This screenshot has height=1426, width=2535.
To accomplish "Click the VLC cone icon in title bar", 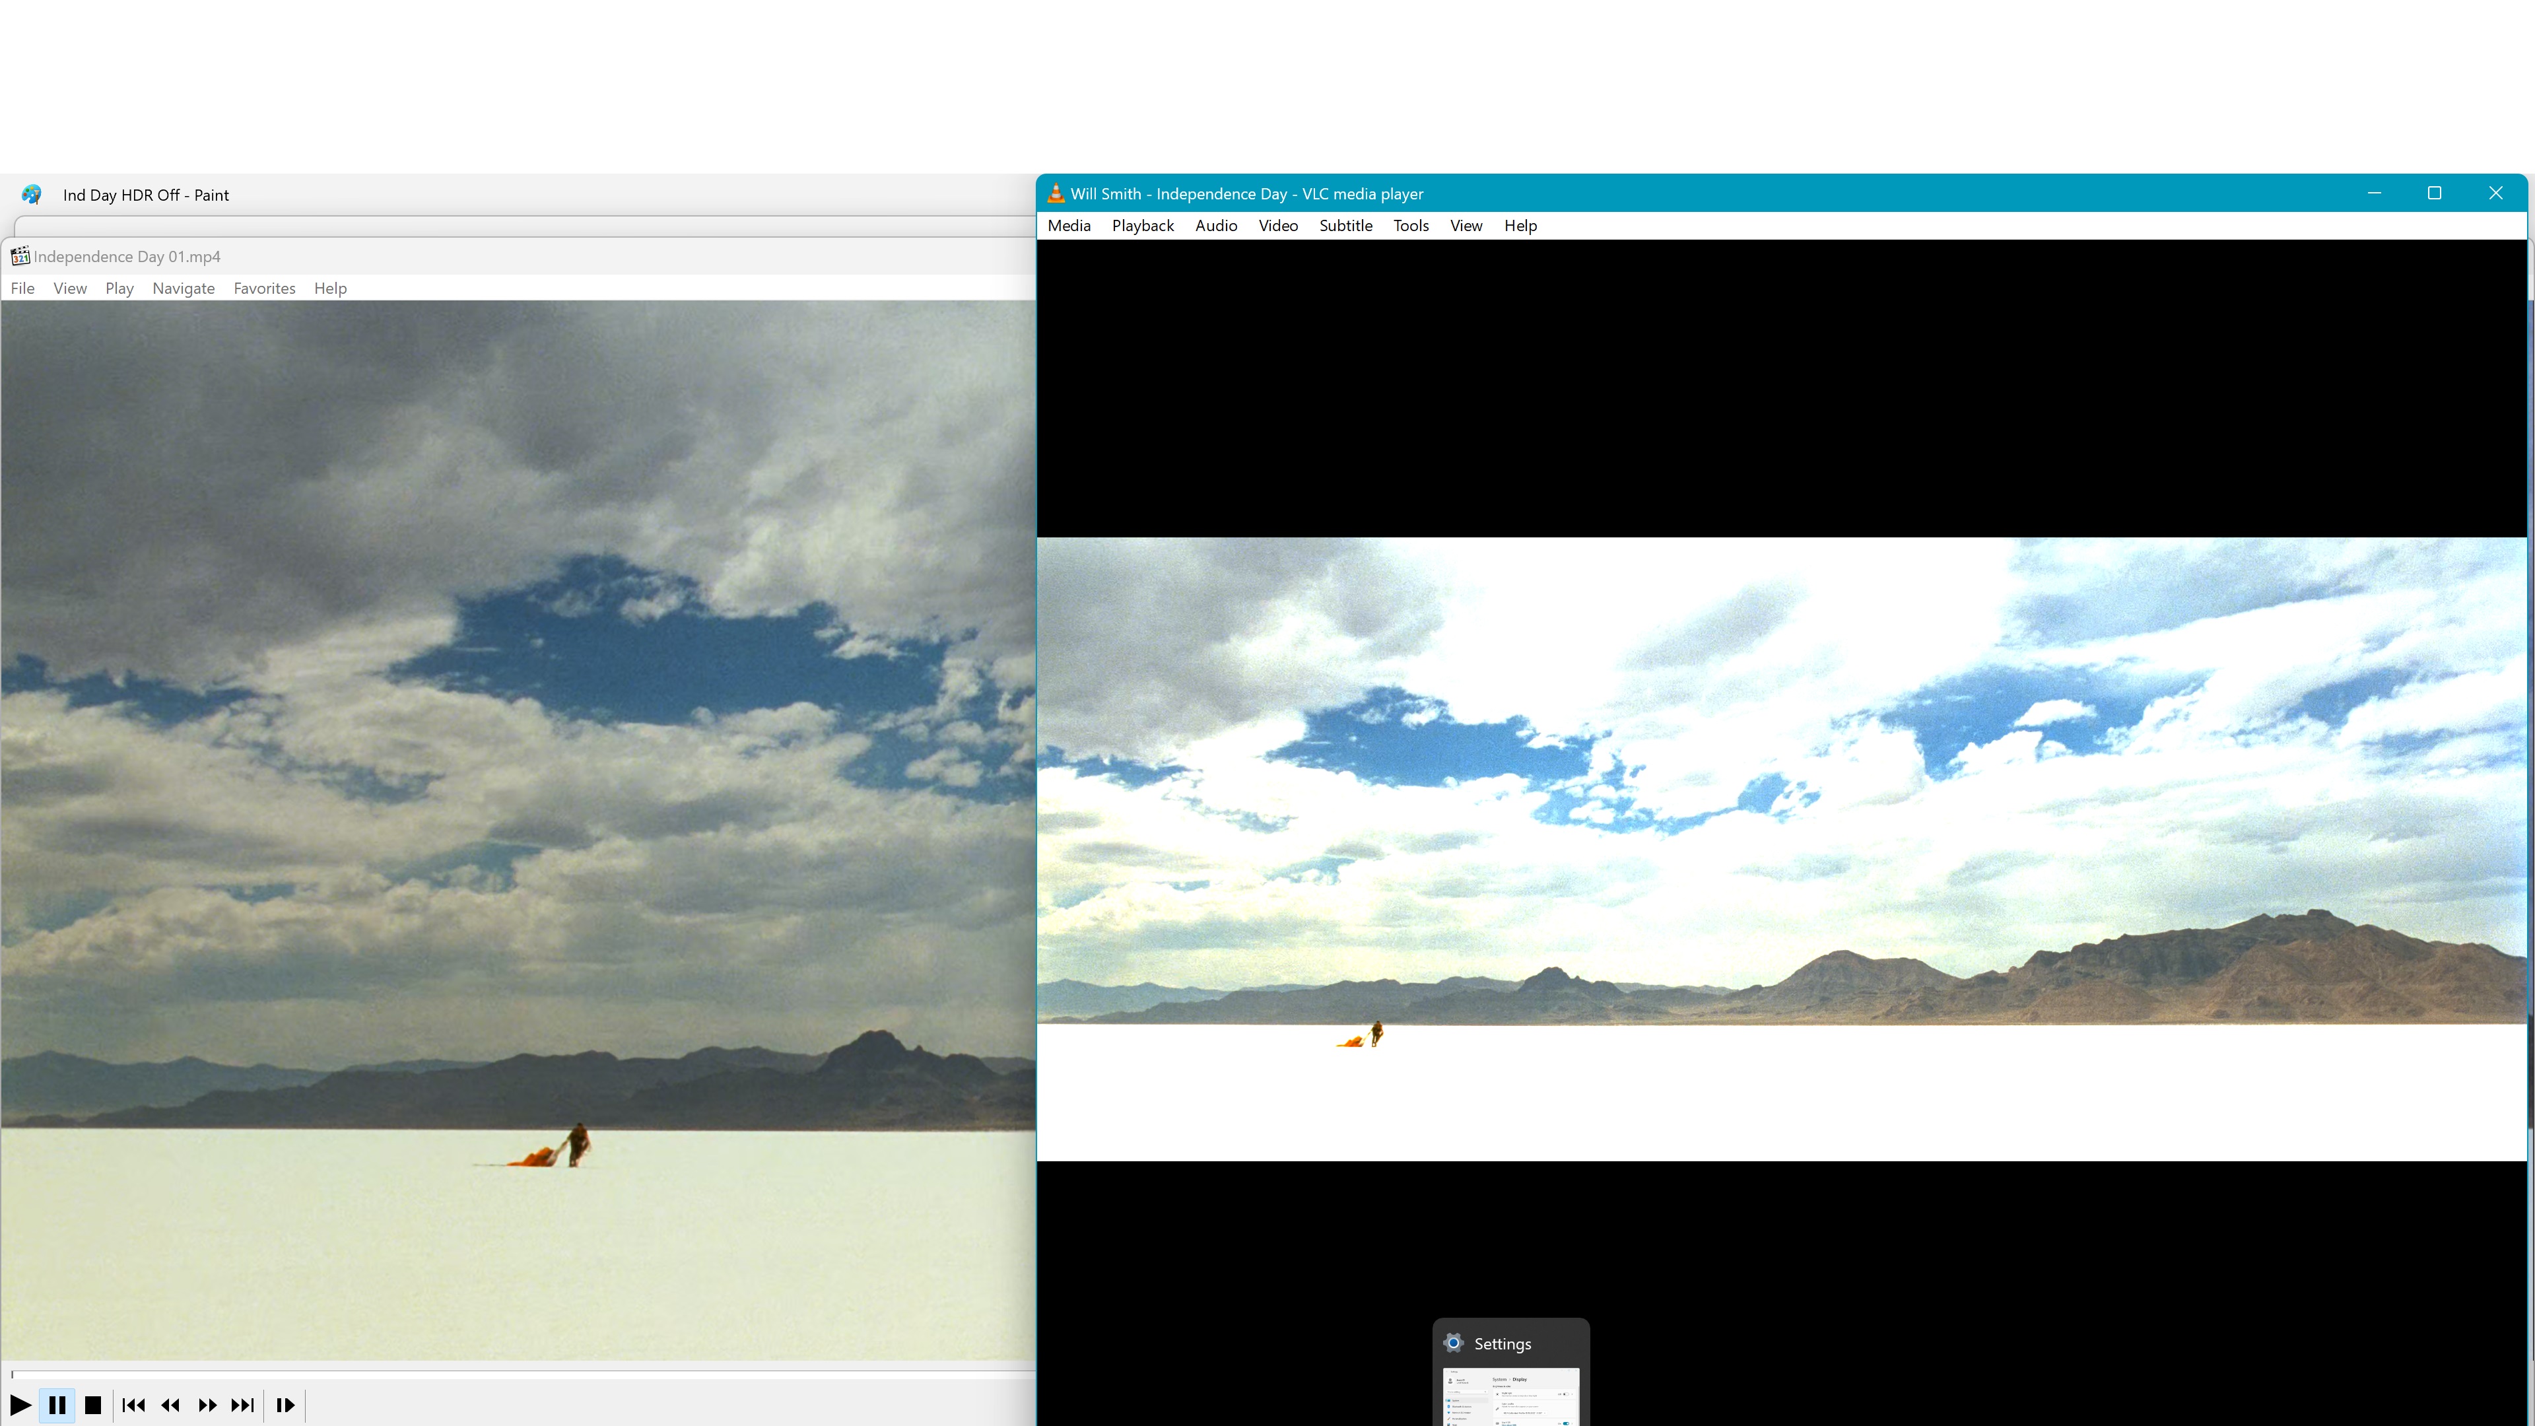I will 1055,194.
